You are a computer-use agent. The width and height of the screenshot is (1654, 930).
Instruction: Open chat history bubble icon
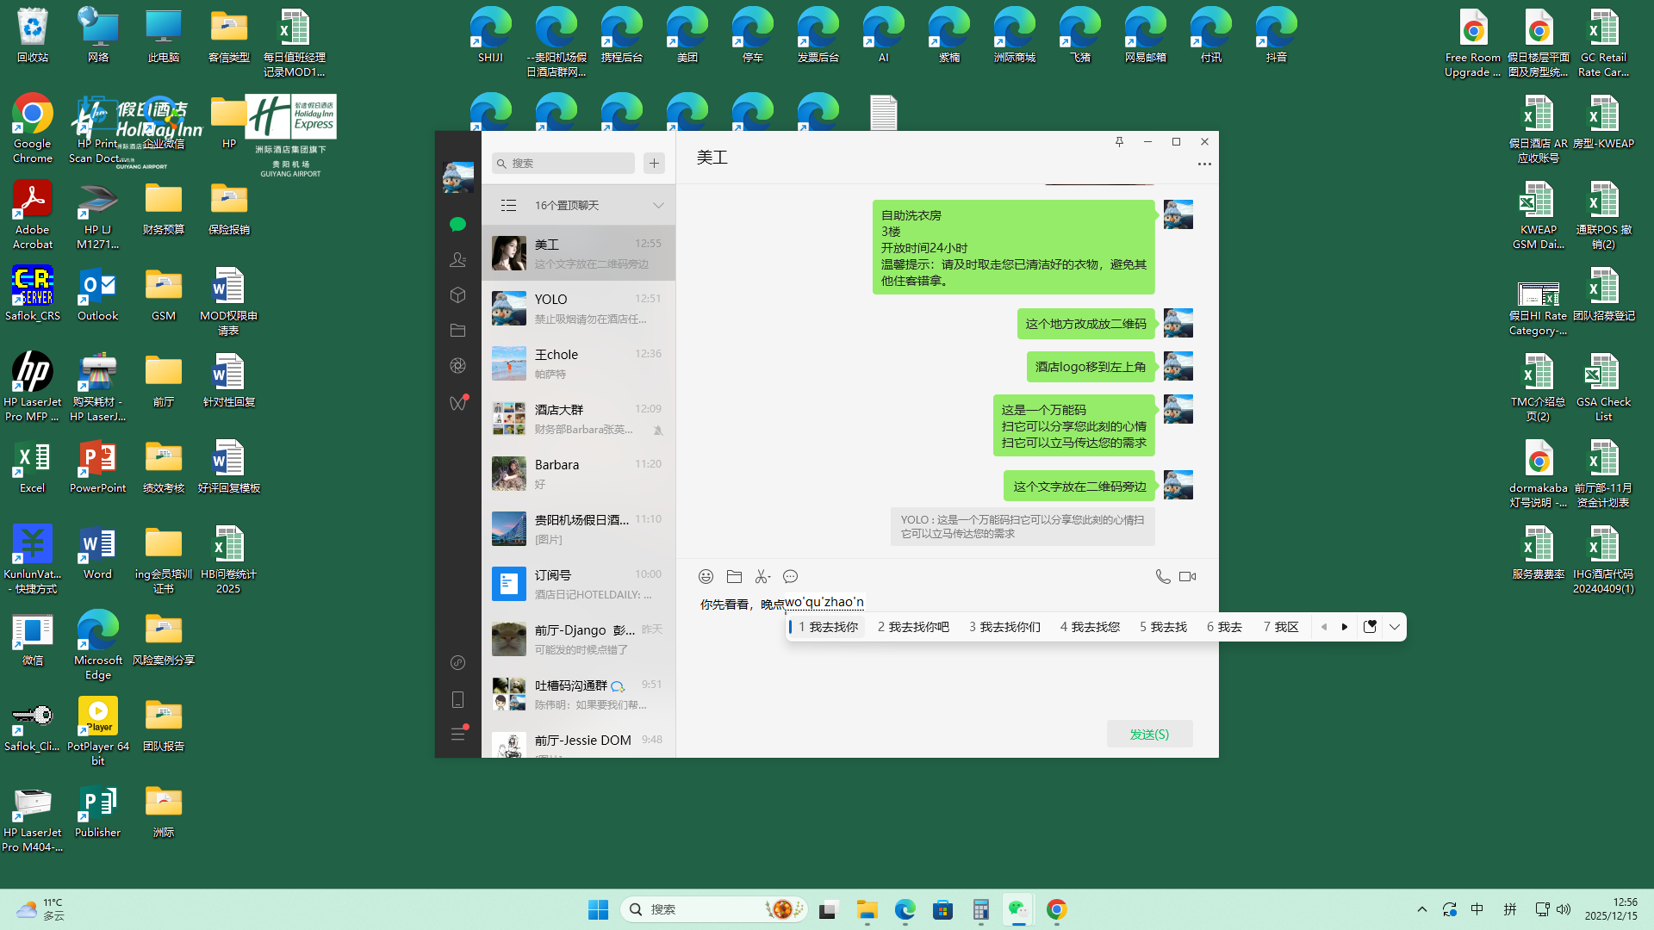[x=790, y=576]
